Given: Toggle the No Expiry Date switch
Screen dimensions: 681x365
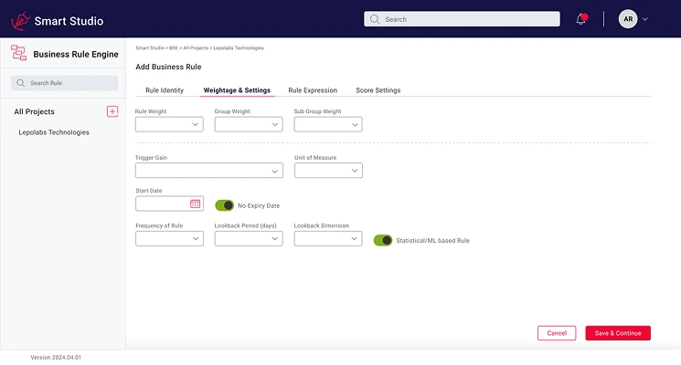Looking at the screenshot, I should tap(225, 205).
